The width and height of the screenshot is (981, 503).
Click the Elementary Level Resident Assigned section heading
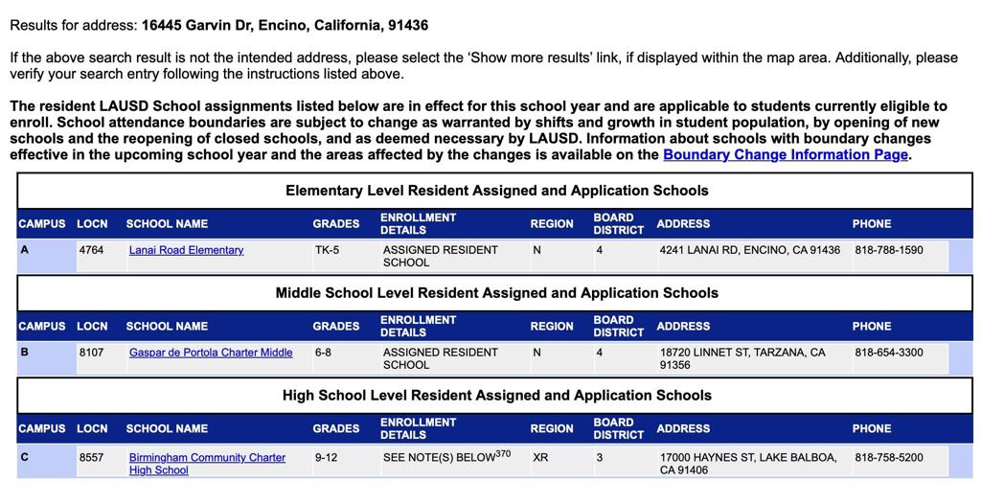coord(496,191)
